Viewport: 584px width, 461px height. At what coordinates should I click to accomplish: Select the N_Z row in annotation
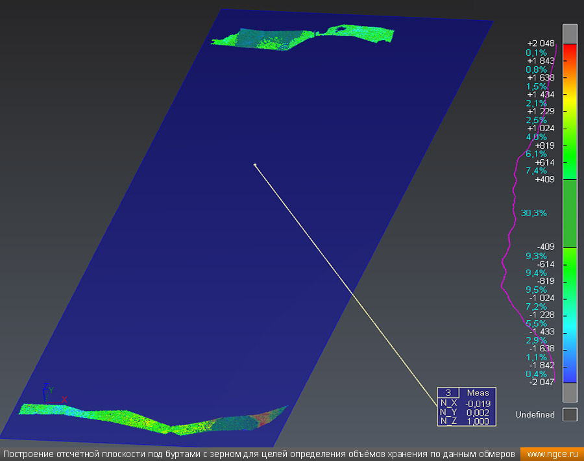467,421
